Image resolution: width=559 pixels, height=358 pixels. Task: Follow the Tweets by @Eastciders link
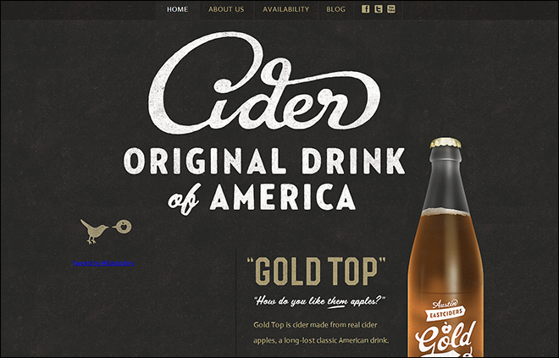click(x=103, y=263)
